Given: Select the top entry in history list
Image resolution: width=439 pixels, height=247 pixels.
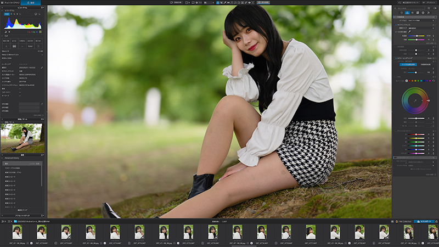Looking at the screenshot, I should (22, 164).
